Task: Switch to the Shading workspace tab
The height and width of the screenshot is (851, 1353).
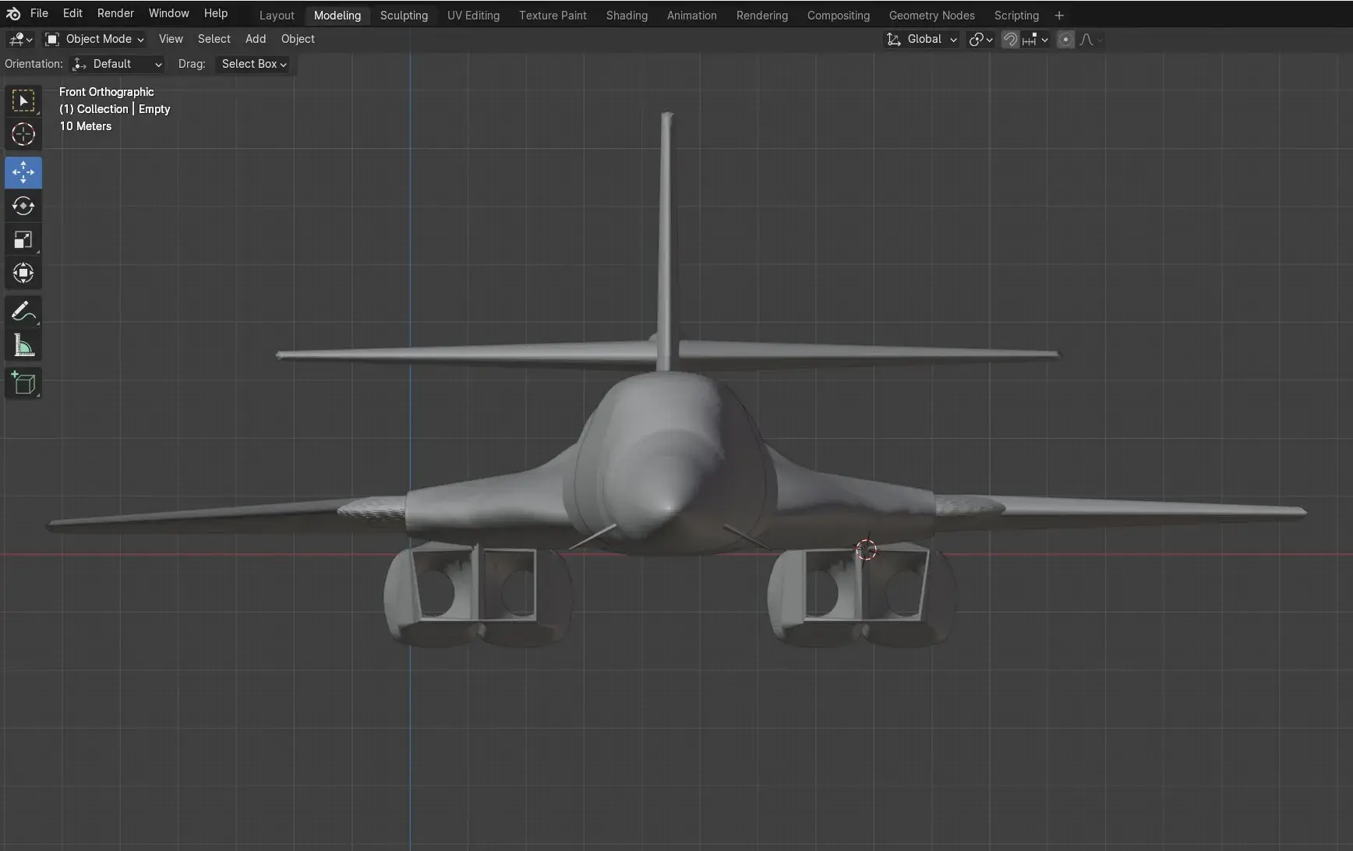Action: (x=627, y=16)
